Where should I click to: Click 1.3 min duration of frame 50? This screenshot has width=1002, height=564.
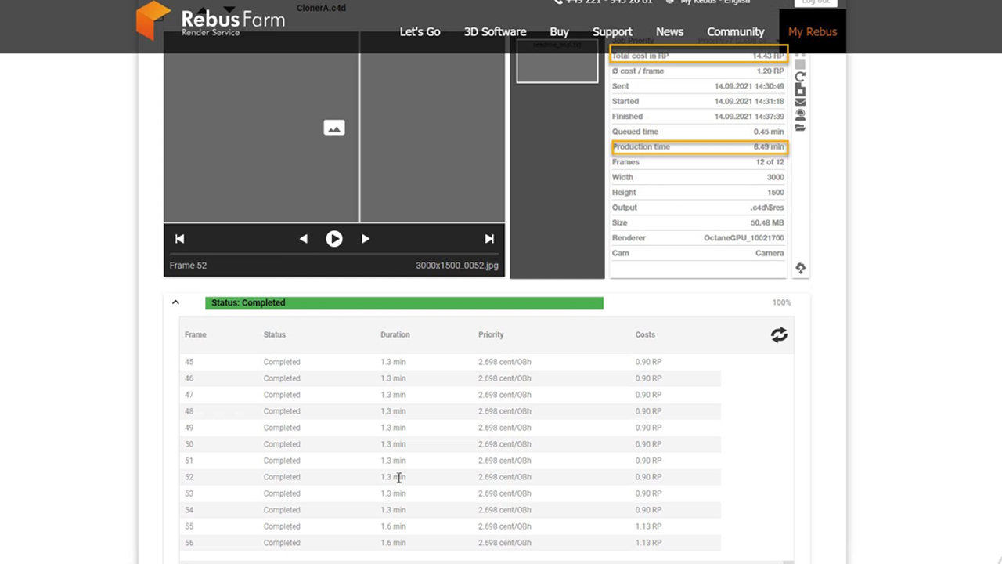click(x=393, y=444)
